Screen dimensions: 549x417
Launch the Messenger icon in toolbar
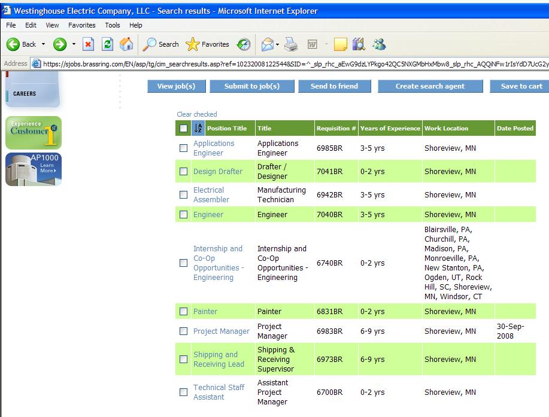[x=378, y=44]
